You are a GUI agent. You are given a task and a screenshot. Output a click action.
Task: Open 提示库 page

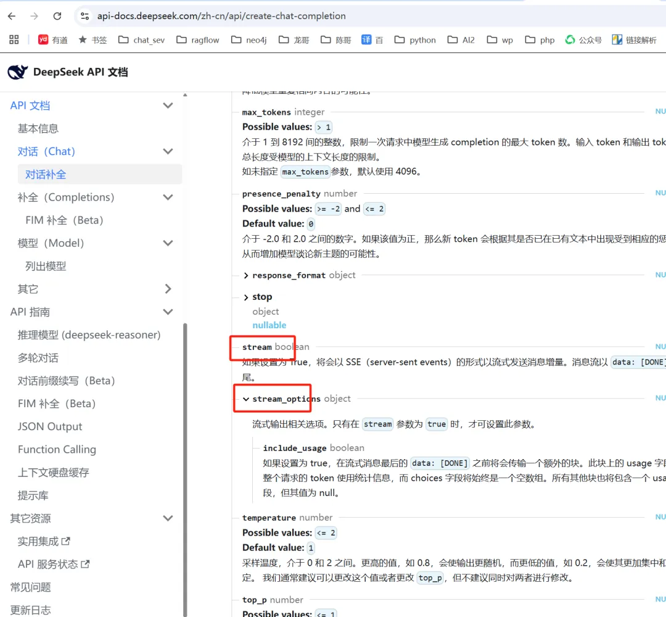pyautogui.click(x=33, y=495)
